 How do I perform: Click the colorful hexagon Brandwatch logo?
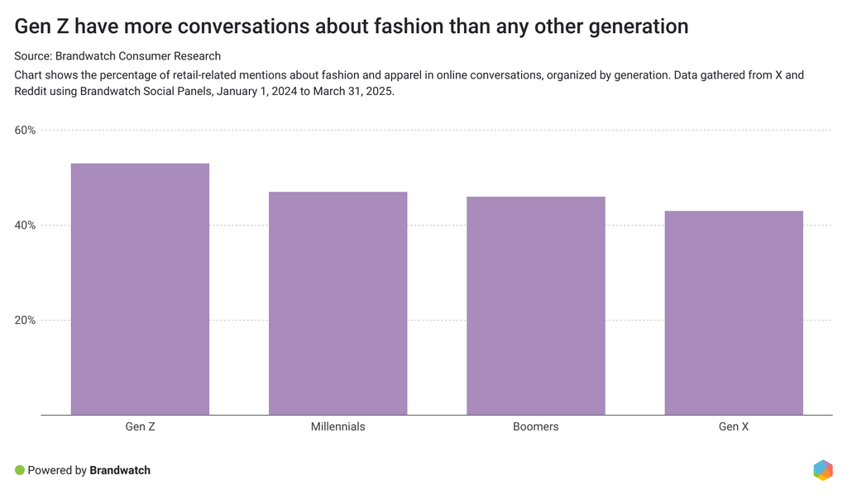point(822,470)
